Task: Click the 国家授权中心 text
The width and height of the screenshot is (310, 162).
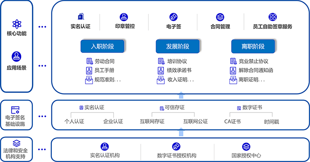Action: (246, 155)
